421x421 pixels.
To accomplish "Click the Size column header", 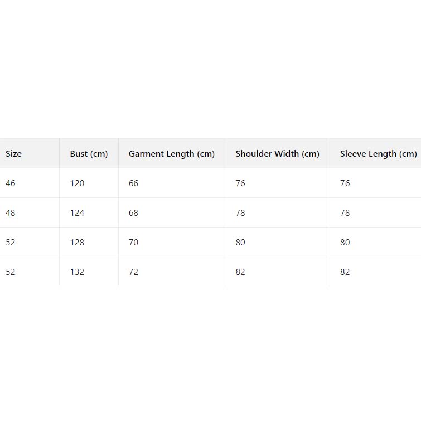I will 14,154.
